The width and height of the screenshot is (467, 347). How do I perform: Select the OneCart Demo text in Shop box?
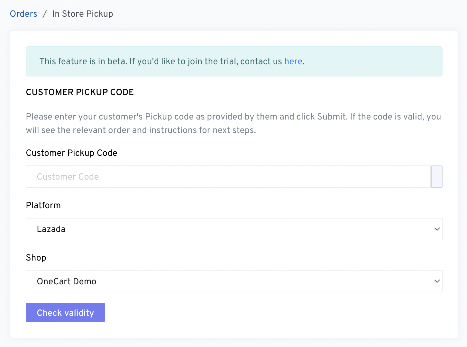tap(67, 281)
